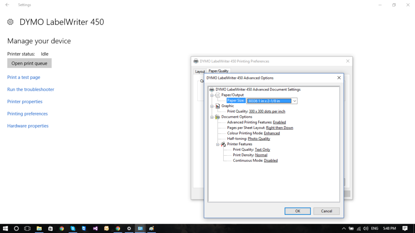This screenshot has width=415, height=233.
Task: Open Task View on the taskbar
Action: point(27,229)
